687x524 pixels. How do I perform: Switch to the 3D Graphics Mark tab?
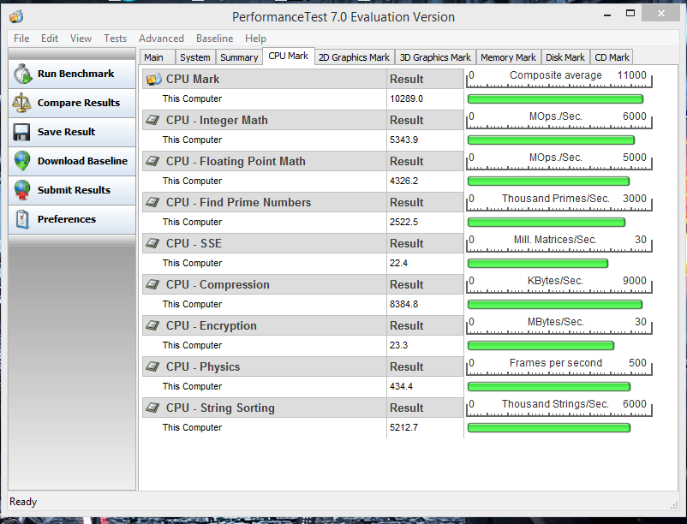tap(435, 57)
